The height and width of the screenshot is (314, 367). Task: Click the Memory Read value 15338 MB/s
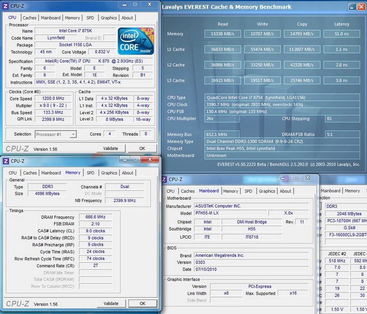(x=223, y=34)
